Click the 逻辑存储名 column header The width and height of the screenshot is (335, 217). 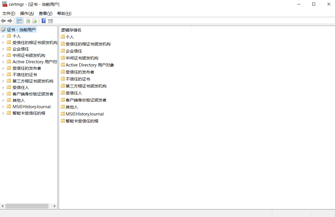click(125, 30)
